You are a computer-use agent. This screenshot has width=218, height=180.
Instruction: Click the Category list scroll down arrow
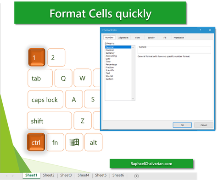pos(133,99)
